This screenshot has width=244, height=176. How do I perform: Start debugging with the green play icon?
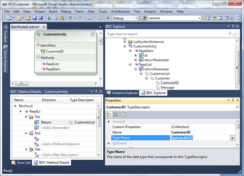pyautogui.click(x=108, y=18)
